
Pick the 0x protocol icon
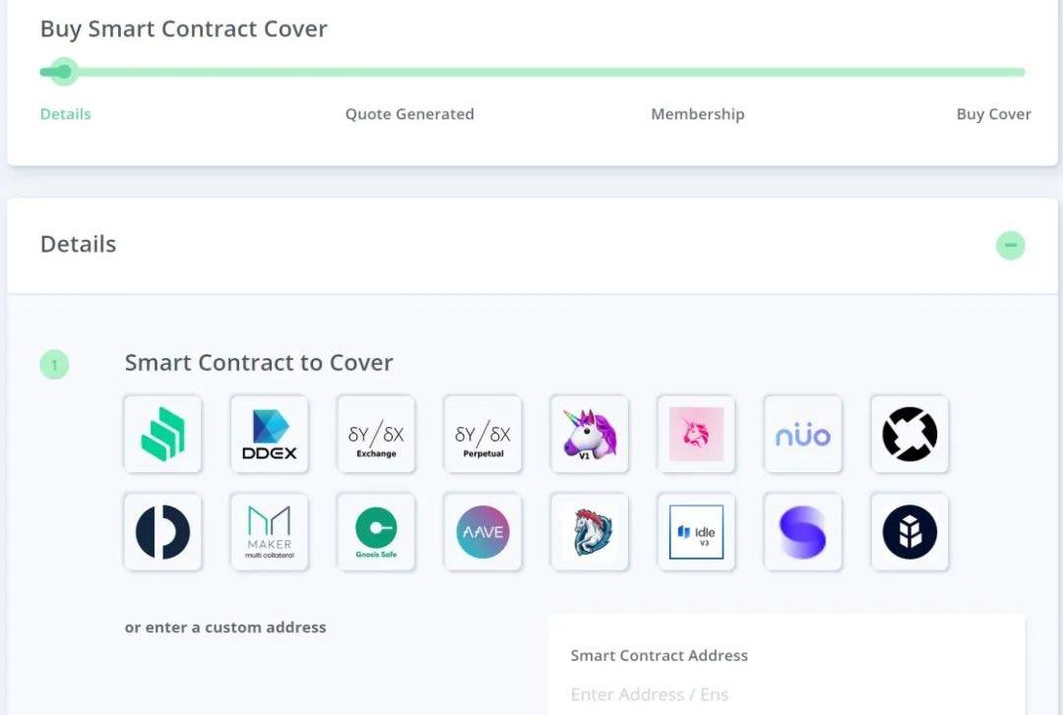(909, 435)
